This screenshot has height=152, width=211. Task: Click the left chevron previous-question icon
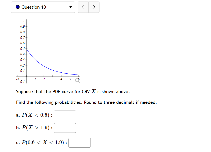83,7
